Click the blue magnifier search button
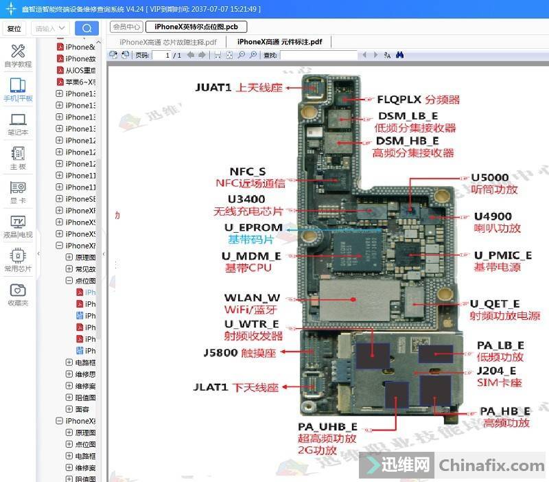The image size is (549, 482). coord(86,28)
